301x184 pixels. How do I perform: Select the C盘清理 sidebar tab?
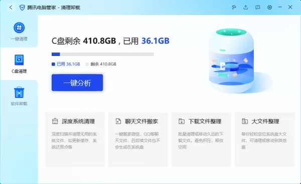click(x=19, y=64)
